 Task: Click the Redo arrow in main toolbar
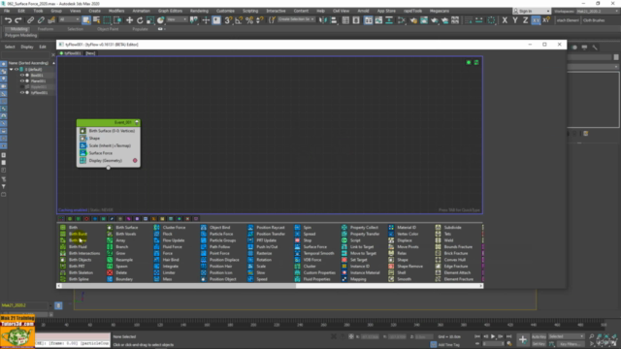(18, 20)
